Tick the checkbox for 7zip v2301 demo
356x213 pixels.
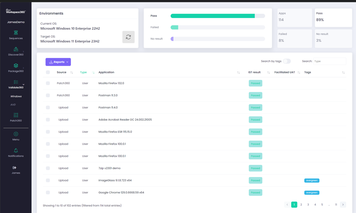coord(48,168)
